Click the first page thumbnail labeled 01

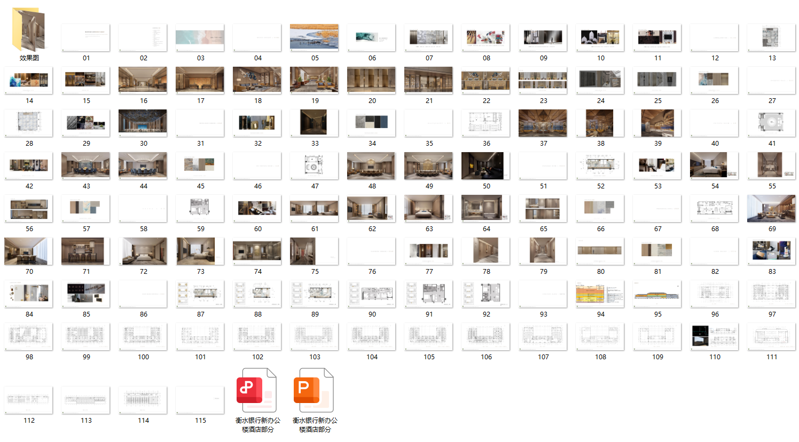coord(85,37)
